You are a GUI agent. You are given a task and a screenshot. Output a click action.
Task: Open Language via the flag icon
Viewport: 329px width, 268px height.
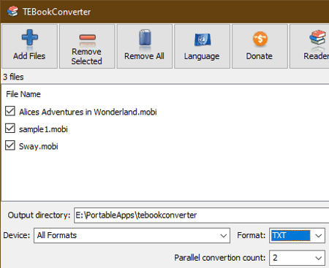click(203, 39)
